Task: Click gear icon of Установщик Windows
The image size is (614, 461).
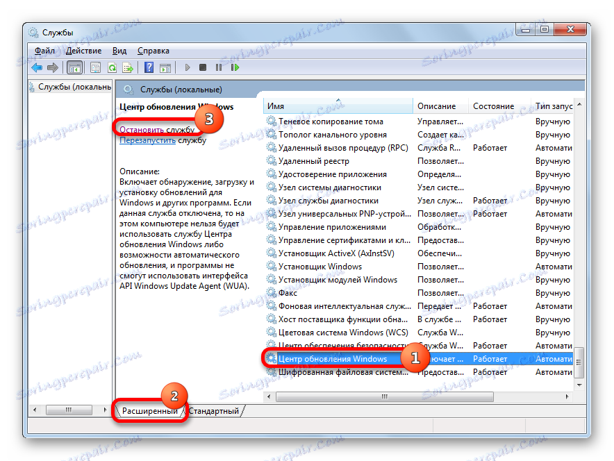Action: (x=271, y=266)
